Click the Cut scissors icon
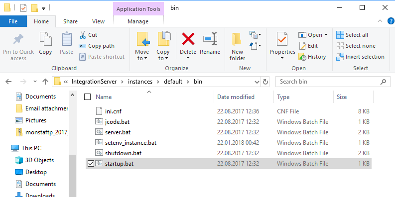 83,35
